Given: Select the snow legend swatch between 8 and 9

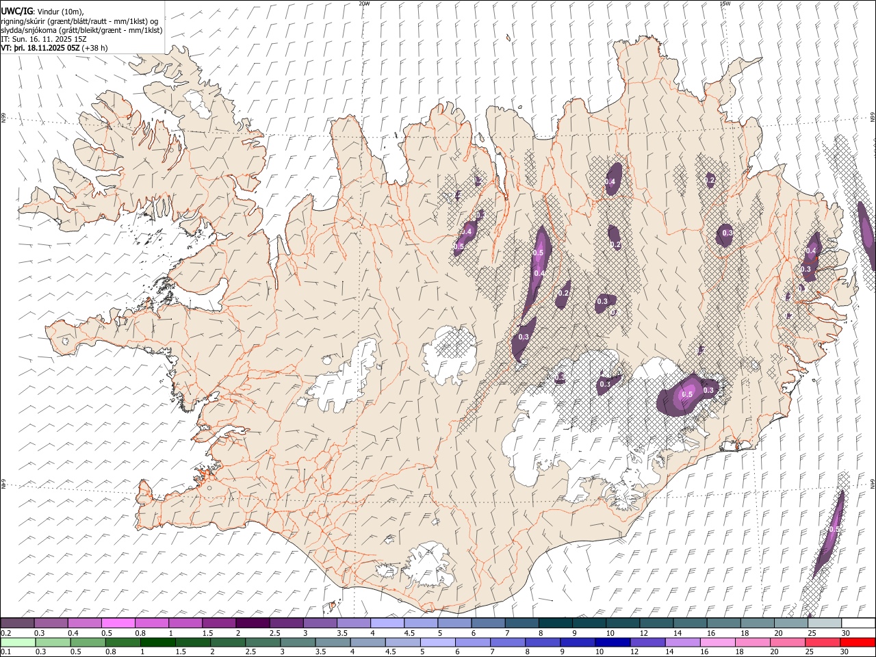Looking at the screenshot, I should [x=555, y=623].
